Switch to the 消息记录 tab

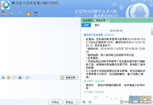pos(101,20)
